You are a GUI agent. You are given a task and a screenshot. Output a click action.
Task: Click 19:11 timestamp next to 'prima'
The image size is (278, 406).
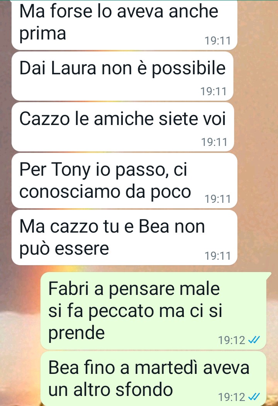217,41
